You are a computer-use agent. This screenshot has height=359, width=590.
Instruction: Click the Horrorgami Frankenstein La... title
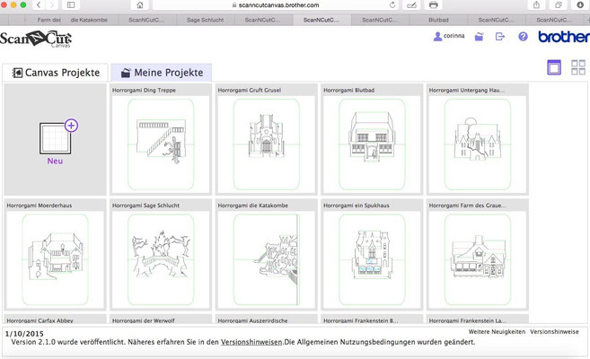coord(467,320)
